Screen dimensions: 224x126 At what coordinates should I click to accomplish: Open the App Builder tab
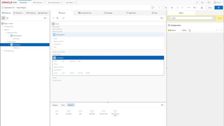point(23,2)
